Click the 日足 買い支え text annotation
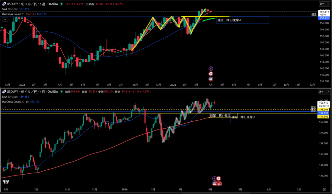This screenshot has height=194, width=332. [220, 115]
